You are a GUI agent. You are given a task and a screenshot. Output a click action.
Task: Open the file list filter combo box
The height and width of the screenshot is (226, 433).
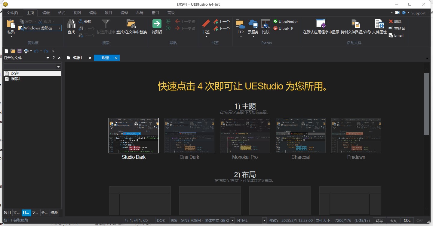[32, 67]
